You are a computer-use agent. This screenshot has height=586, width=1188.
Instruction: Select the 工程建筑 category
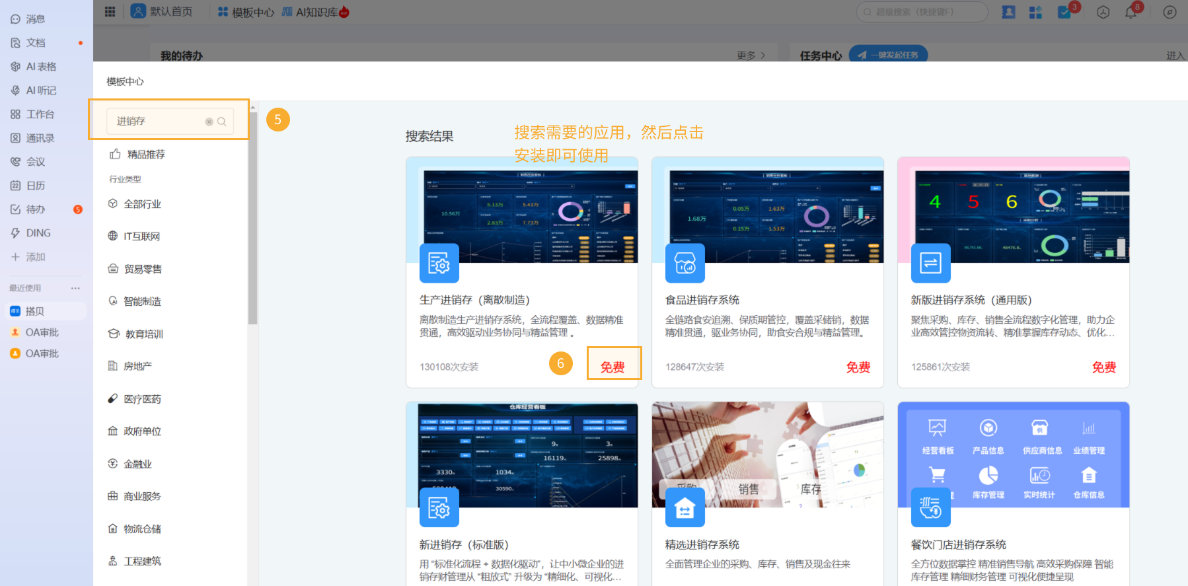(135, 561)
